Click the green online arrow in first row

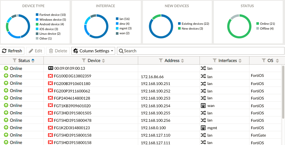click(x=6, y=68)
